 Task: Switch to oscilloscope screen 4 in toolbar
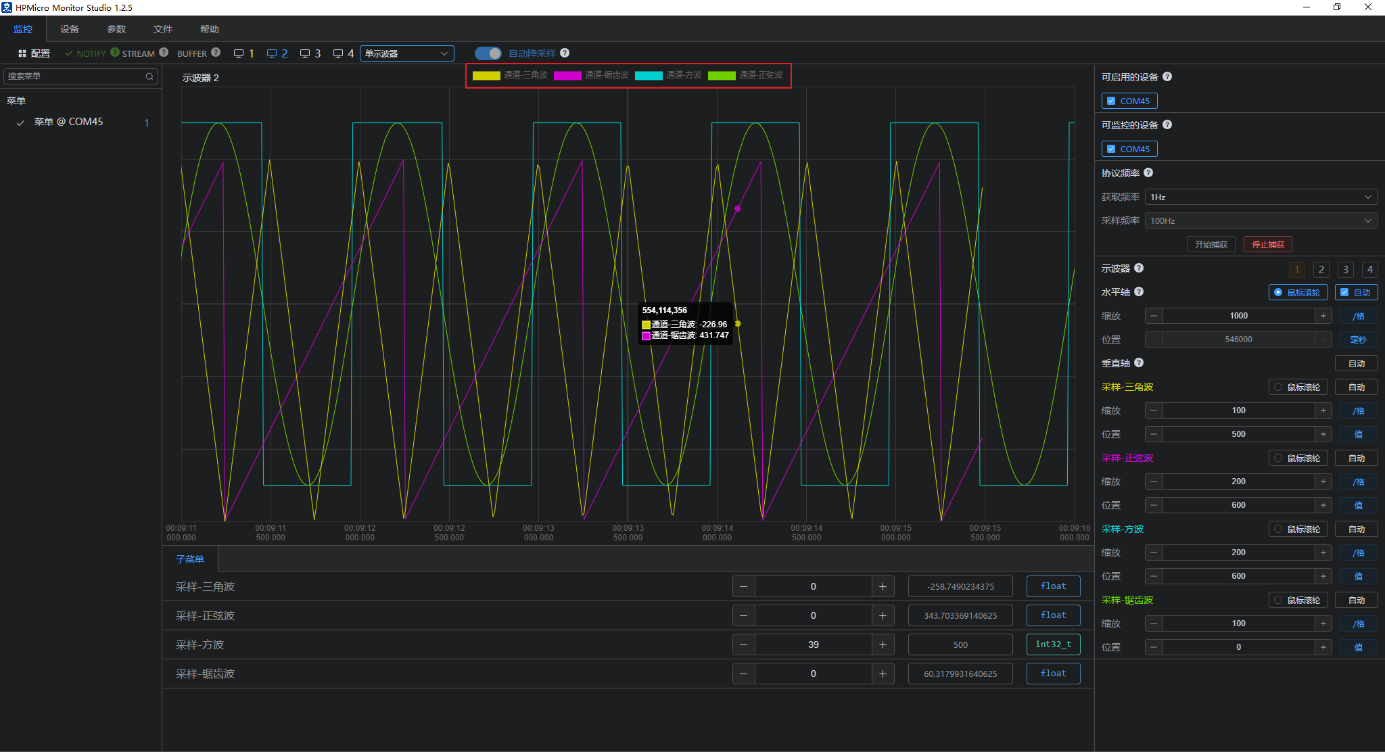pyautogui.click(x=344, y=53)
